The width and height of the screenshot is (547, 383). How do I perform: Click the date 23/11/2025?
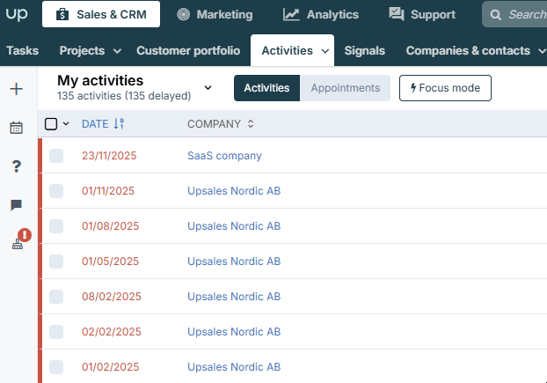click(x=109, y=156)
